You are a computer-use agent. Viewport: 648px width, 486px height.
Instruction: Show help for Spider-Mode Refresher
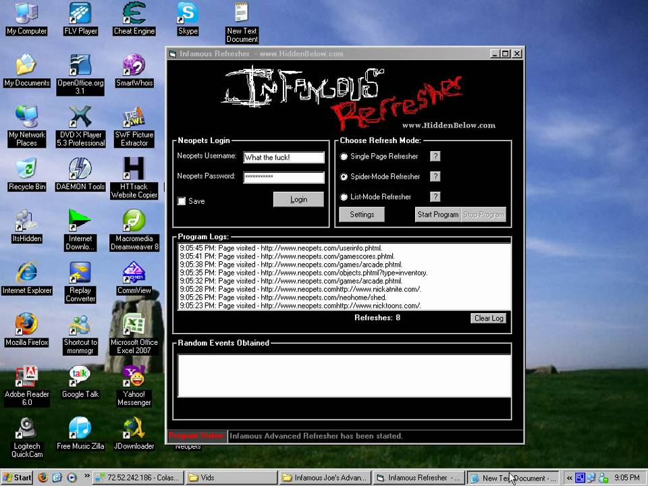[x=435, y=176]
